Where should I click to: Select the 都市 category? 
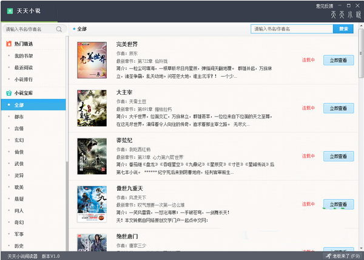pyautogui.click(x=19, y=117)
